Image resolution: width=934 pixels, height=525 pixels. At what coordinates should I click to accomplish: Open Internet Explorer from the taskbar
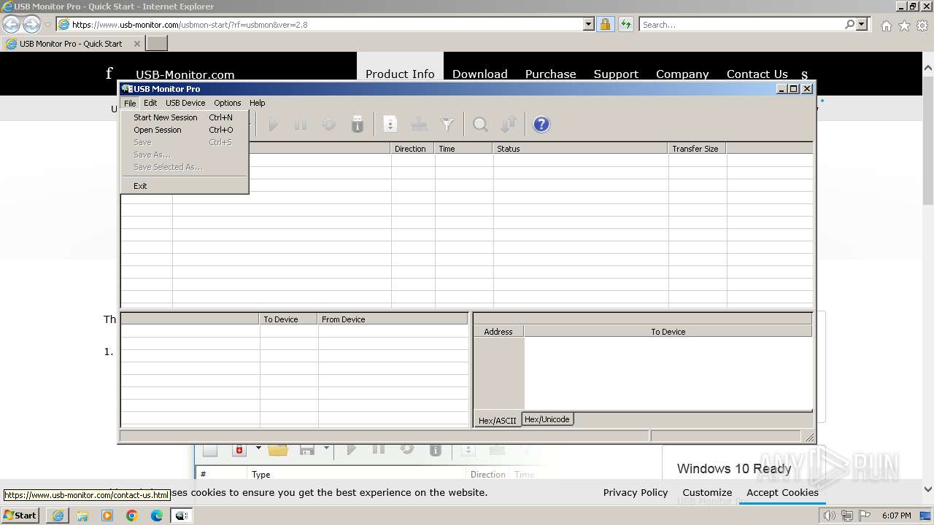58,516
